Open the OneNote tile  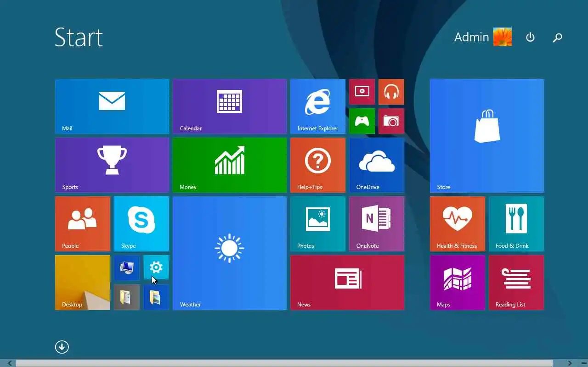(377, 224)
